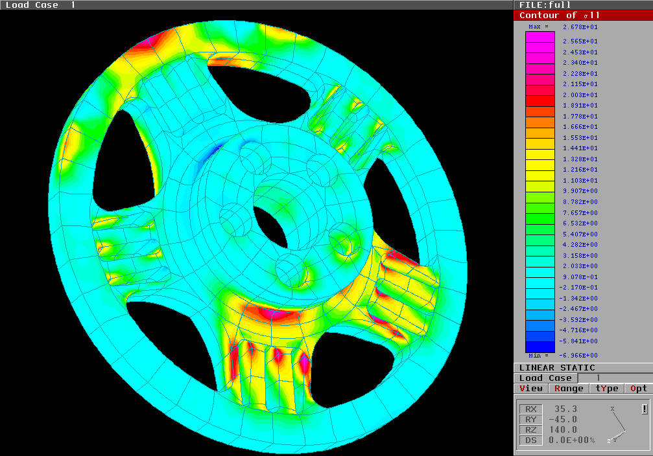Click legend value -2.467E+00
Screen dimensions: 653x456
(x=578, y=309)
